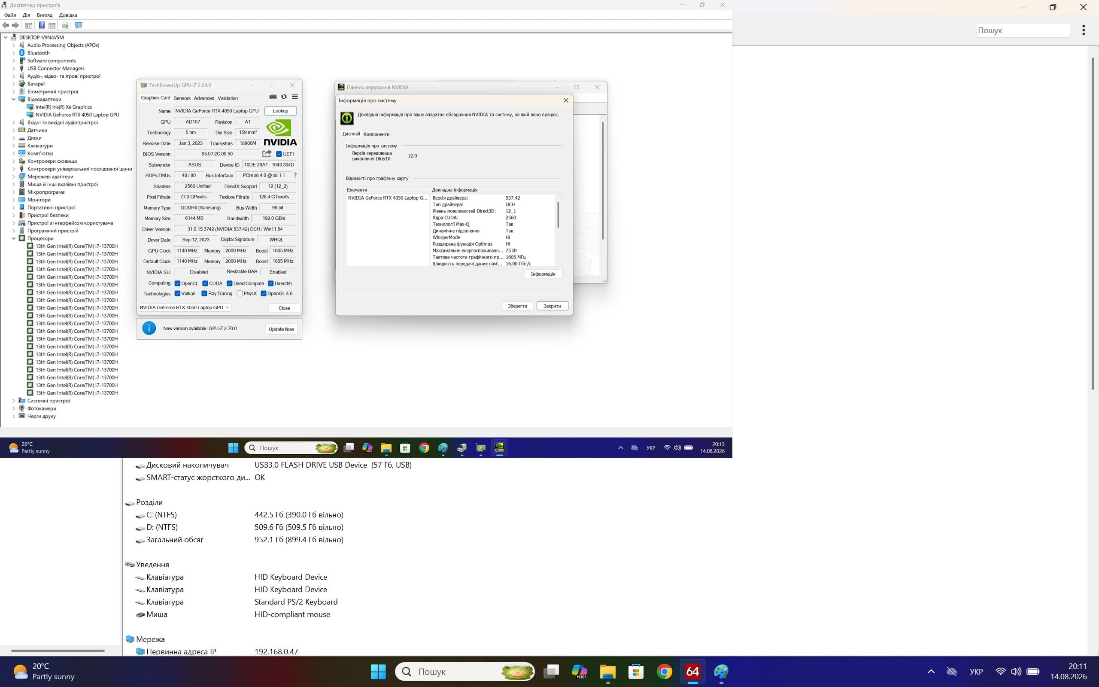This screenshot has height=687, width=1099.
Task: Click Scan for hardware changes monitor icon
Action: (79, 25)
